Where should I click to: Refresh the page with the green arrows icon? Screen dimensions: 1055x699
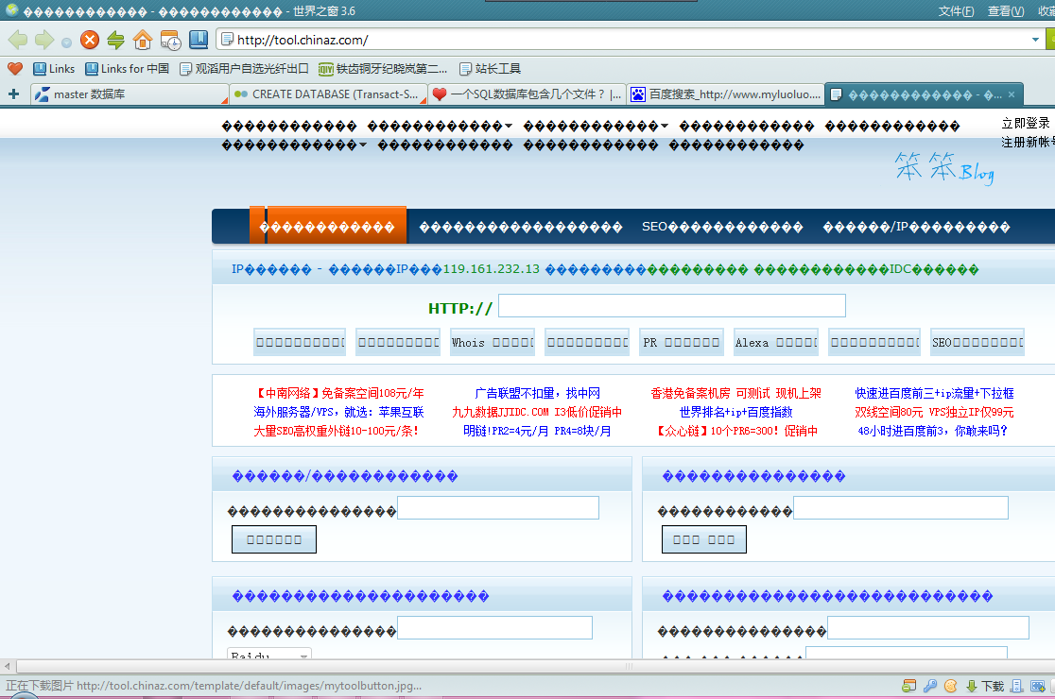[x=115, y=41]
